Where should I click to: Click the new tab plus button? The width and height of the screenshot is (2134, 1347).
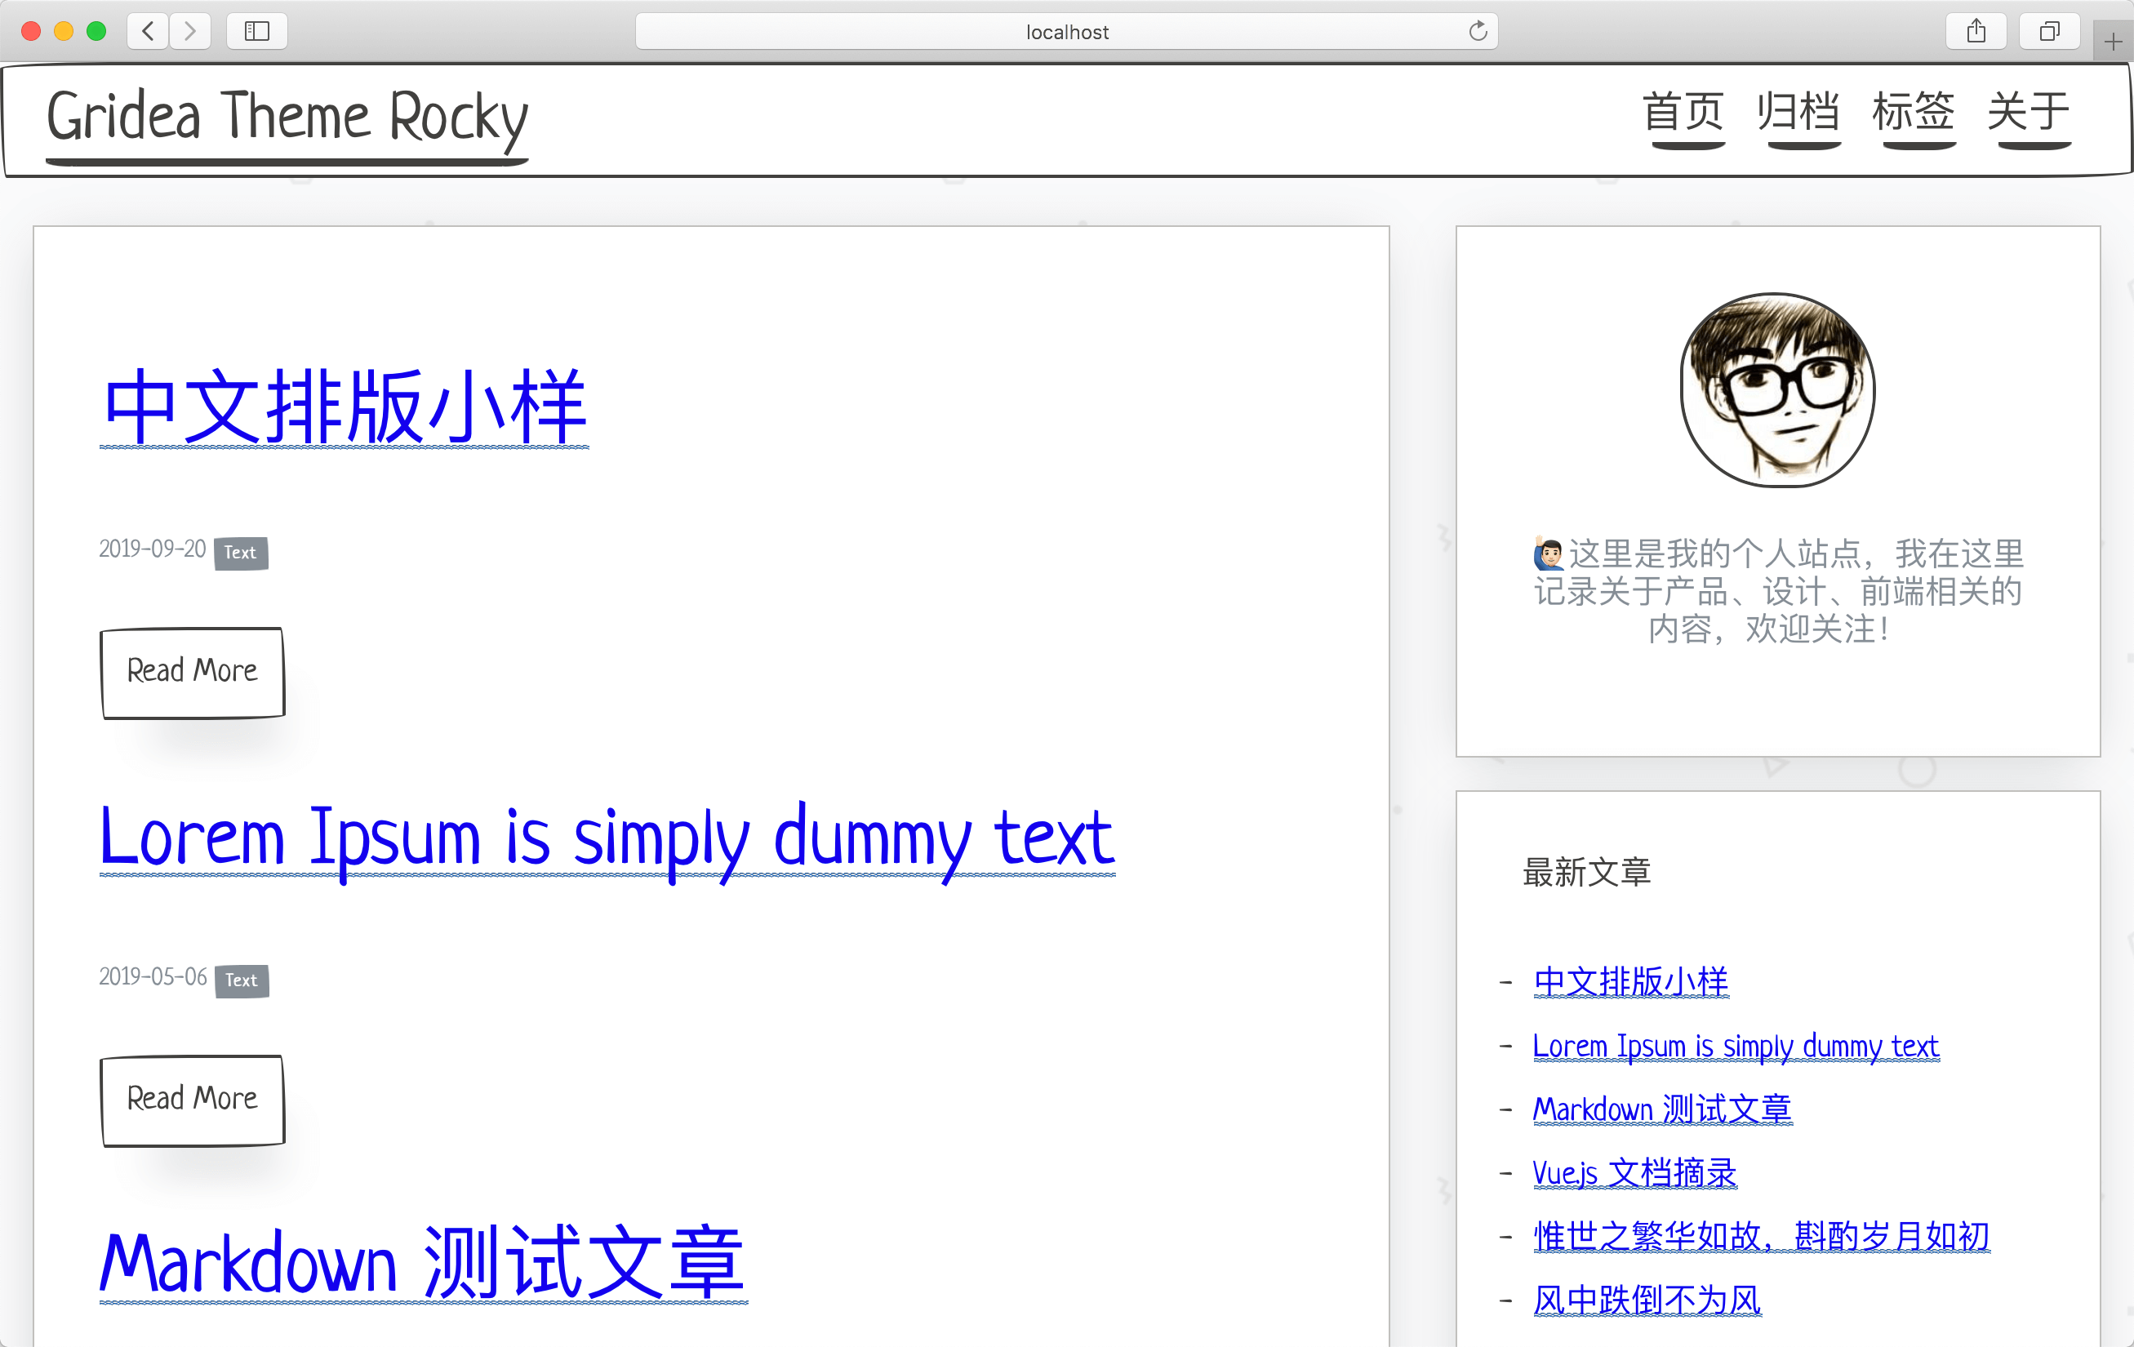[2113, 42]
